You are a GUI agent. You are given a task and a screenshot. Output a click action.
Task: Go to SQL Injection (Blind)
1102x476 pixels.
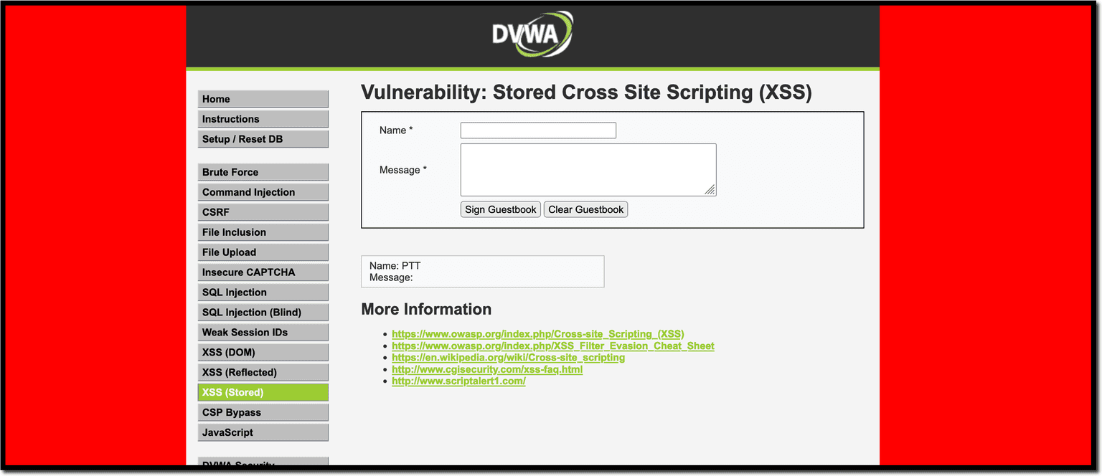[263, 312]
